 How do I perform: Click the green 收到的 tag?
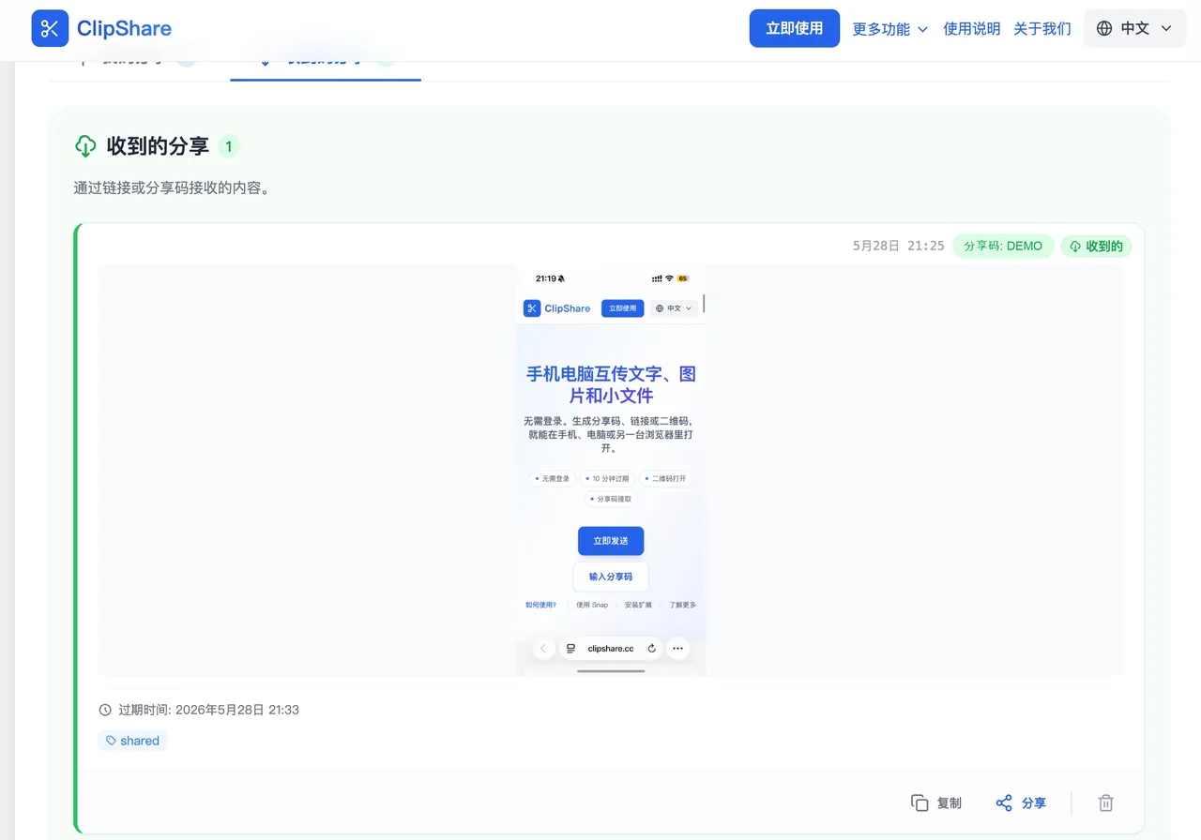(x=1096, y=246)
